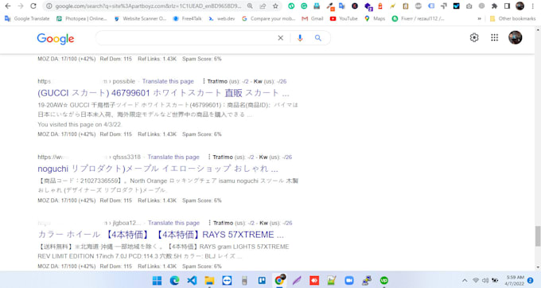Image resolution: width=541 pixels, height=288 pixels.
Task: Open the GUCCI 46799601 result title
Action: (163, 93)
